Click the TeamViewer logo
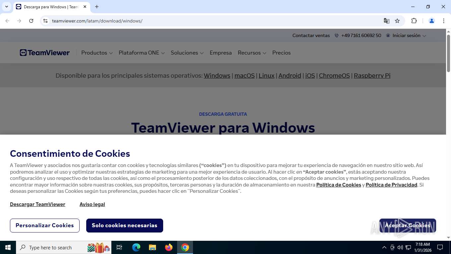Image resolution: width=451 pixels, height=254 pixels. (45, 53)
